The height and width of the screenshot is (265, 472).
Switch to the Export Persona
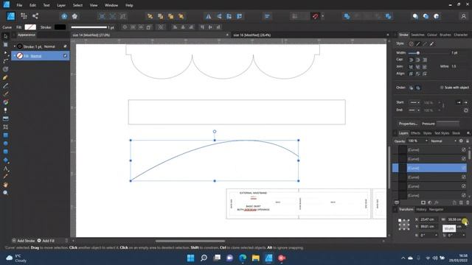click(35, 16)
